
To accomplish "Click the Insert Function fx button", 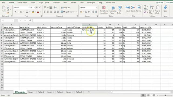I will tap(30, 20).
